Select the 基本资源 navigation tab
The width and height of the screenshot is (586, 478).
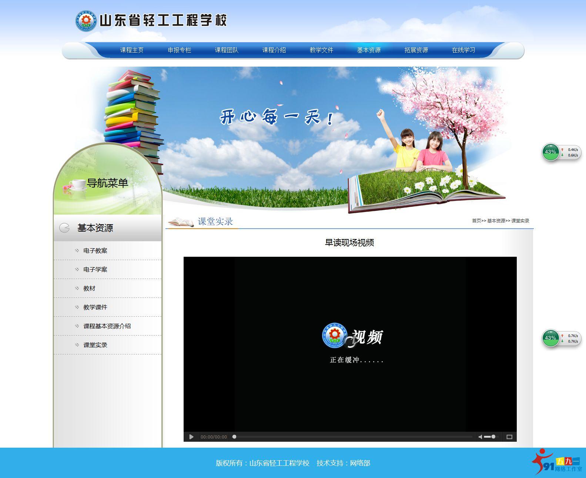point(369,50)
